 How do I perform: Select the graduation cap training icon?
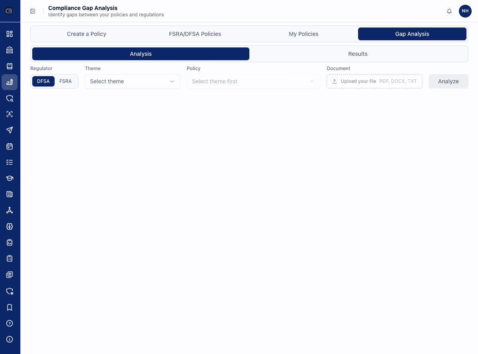pyautogui.click(x=10, y=178)
